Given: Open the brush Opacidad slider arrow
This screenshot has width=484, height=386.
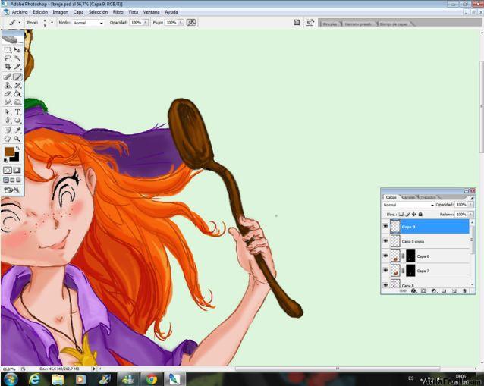Looking at the screenshot, I should 145,23.
